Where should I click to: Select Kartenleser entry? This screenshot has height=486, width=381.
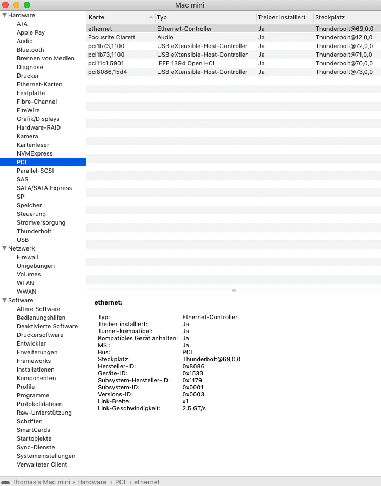pyautogui.click(x=33, y=145)
